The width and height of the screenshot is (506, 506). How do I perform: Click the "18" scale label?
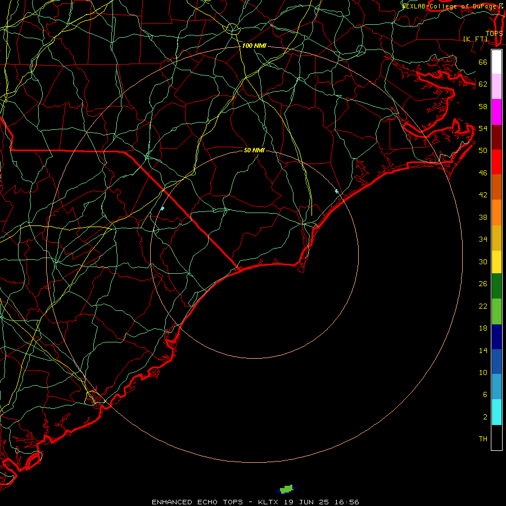483,328
